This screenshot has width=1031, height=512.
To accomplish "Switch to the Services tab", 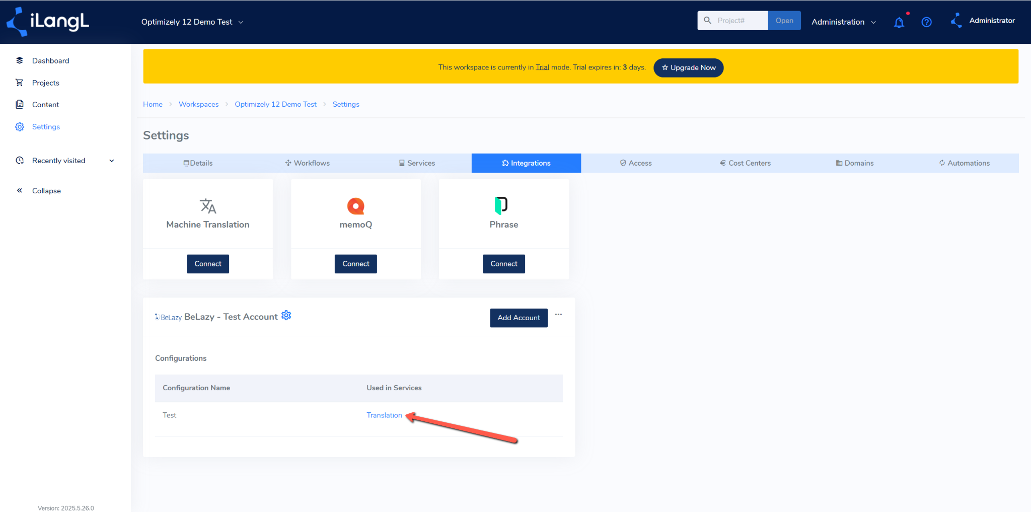I will [417, 163].
